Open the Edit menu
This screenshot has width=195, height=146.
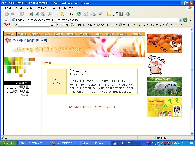[x=19, y=8]
